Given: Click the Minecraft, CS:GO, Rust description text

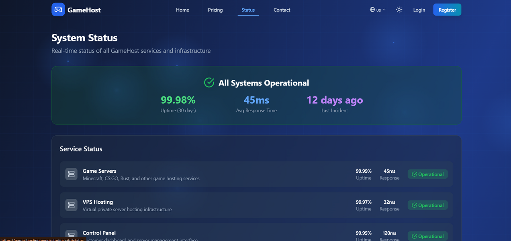Looking at the screenshot, I should pyautogui.click(x=141, y=178).
